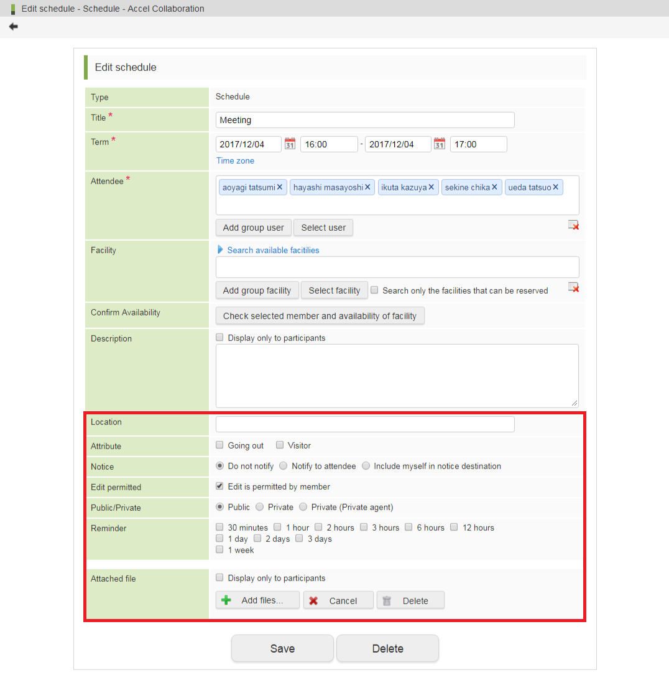Expand Search available facilities
Image resolution: width=669 pixels, height=675 pixels.
[272, 250]
